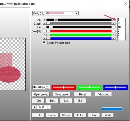130x121 pixels.
Task: Toggle Create lines not gaps checkbox
Action: [x=44, y=43]
